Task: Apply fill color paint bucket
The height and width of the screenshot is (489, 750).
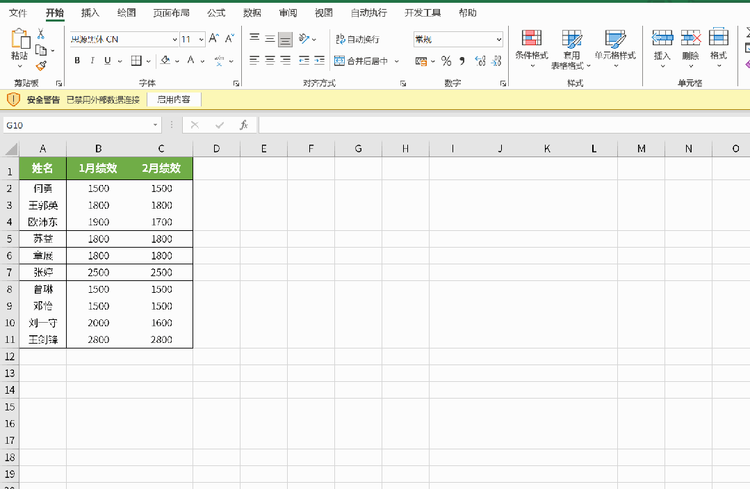Action: tap(165, 61)
